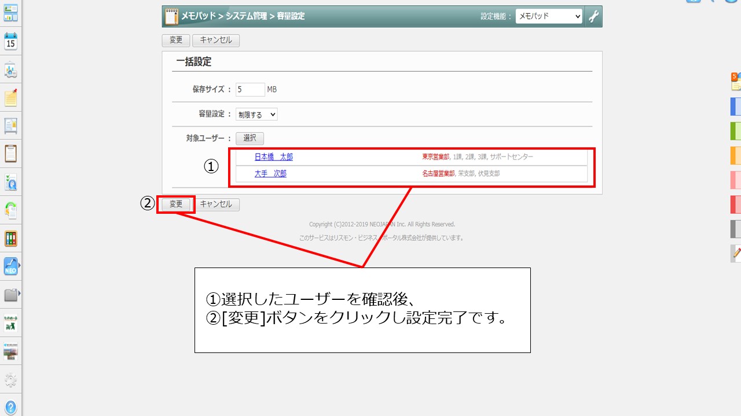The height and width of the screenshot is (416, 741).
Task: Expand the 容量設定 制限する dropdown
Action: [256, 114]
